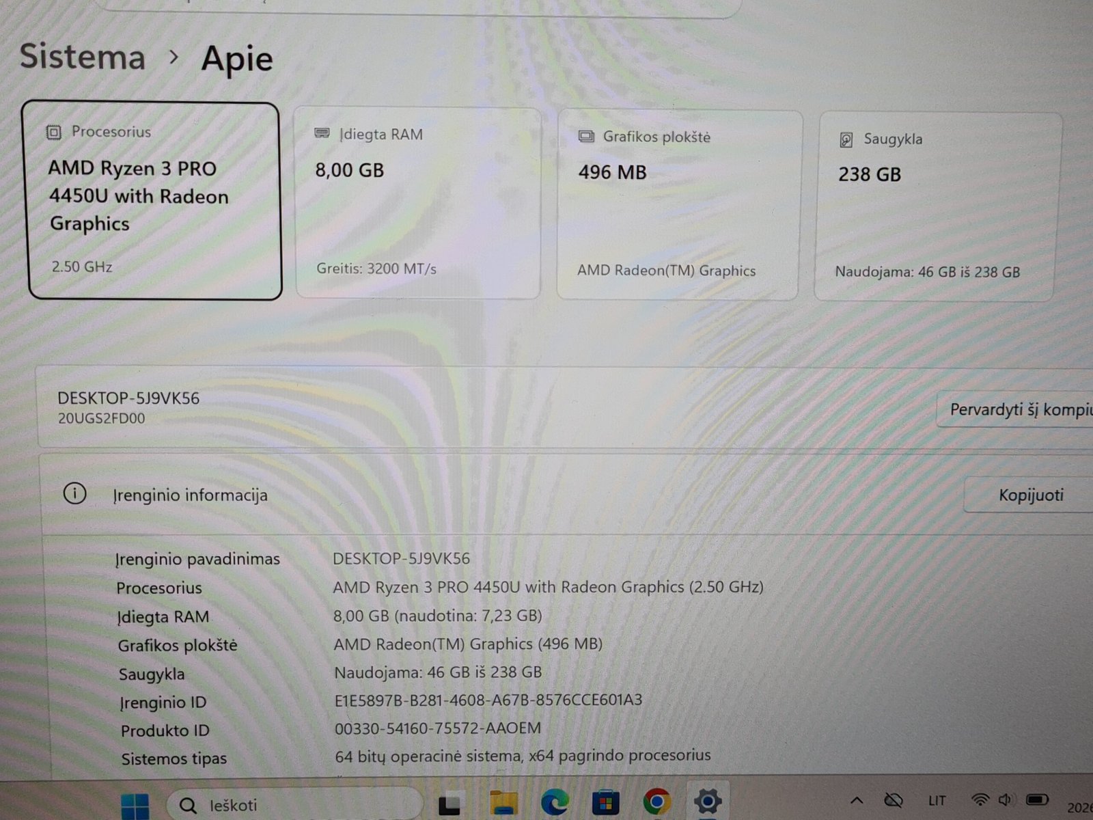The width and height of the screenshot is (1093, 820).
Task: Open the Windows Start menu
Action: [x=135, y=806]
